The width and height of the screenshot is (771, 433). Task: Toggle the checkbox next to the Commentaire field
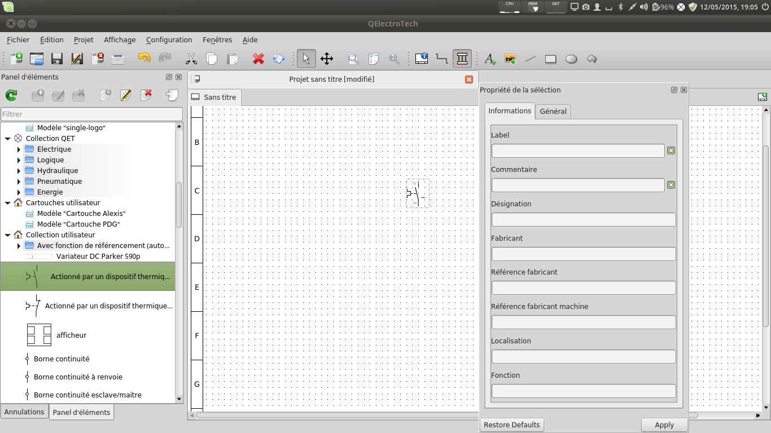point(671,185)
